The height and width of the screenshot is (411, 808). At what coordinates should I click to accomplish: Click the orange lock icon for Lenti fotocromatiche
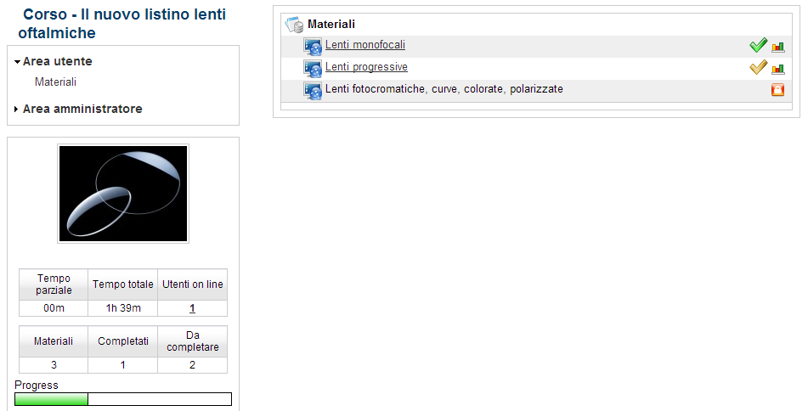[777, 90]
